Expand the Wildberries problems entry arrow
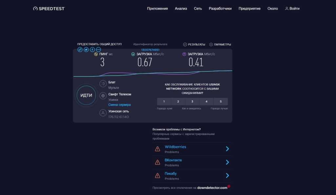Screen dimensions: 336x195 tap(227, 149)
